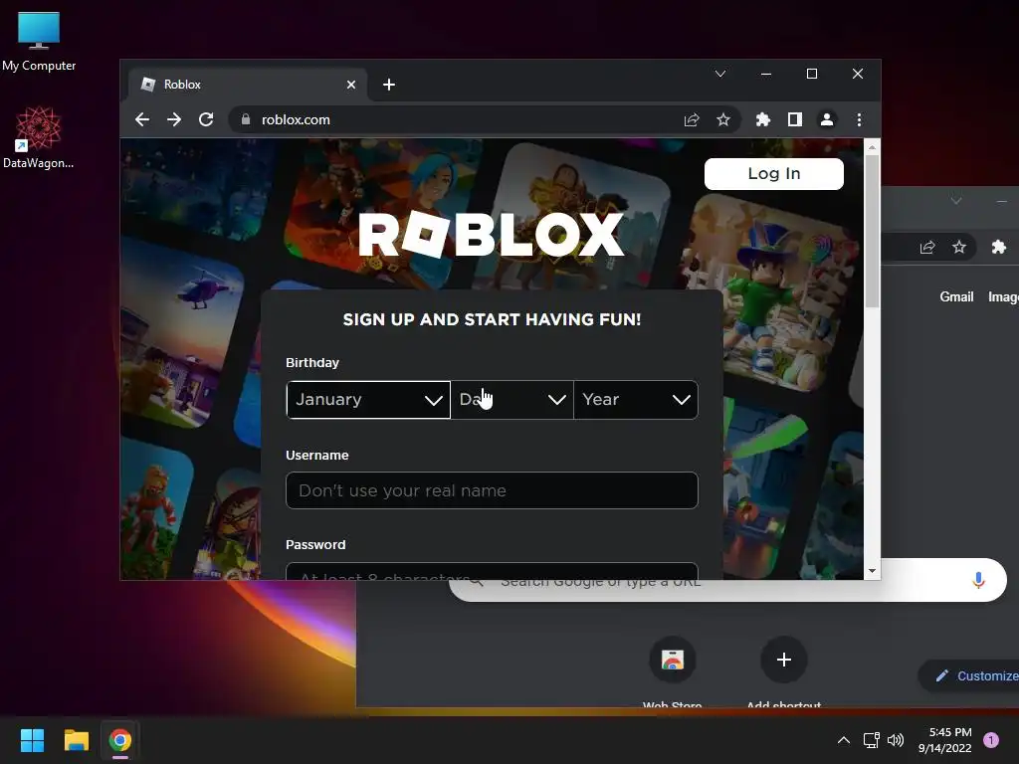Click the volume speaker tray icon
The image size is (1019, 764).
pyautogui.click(x=896, y=740)
